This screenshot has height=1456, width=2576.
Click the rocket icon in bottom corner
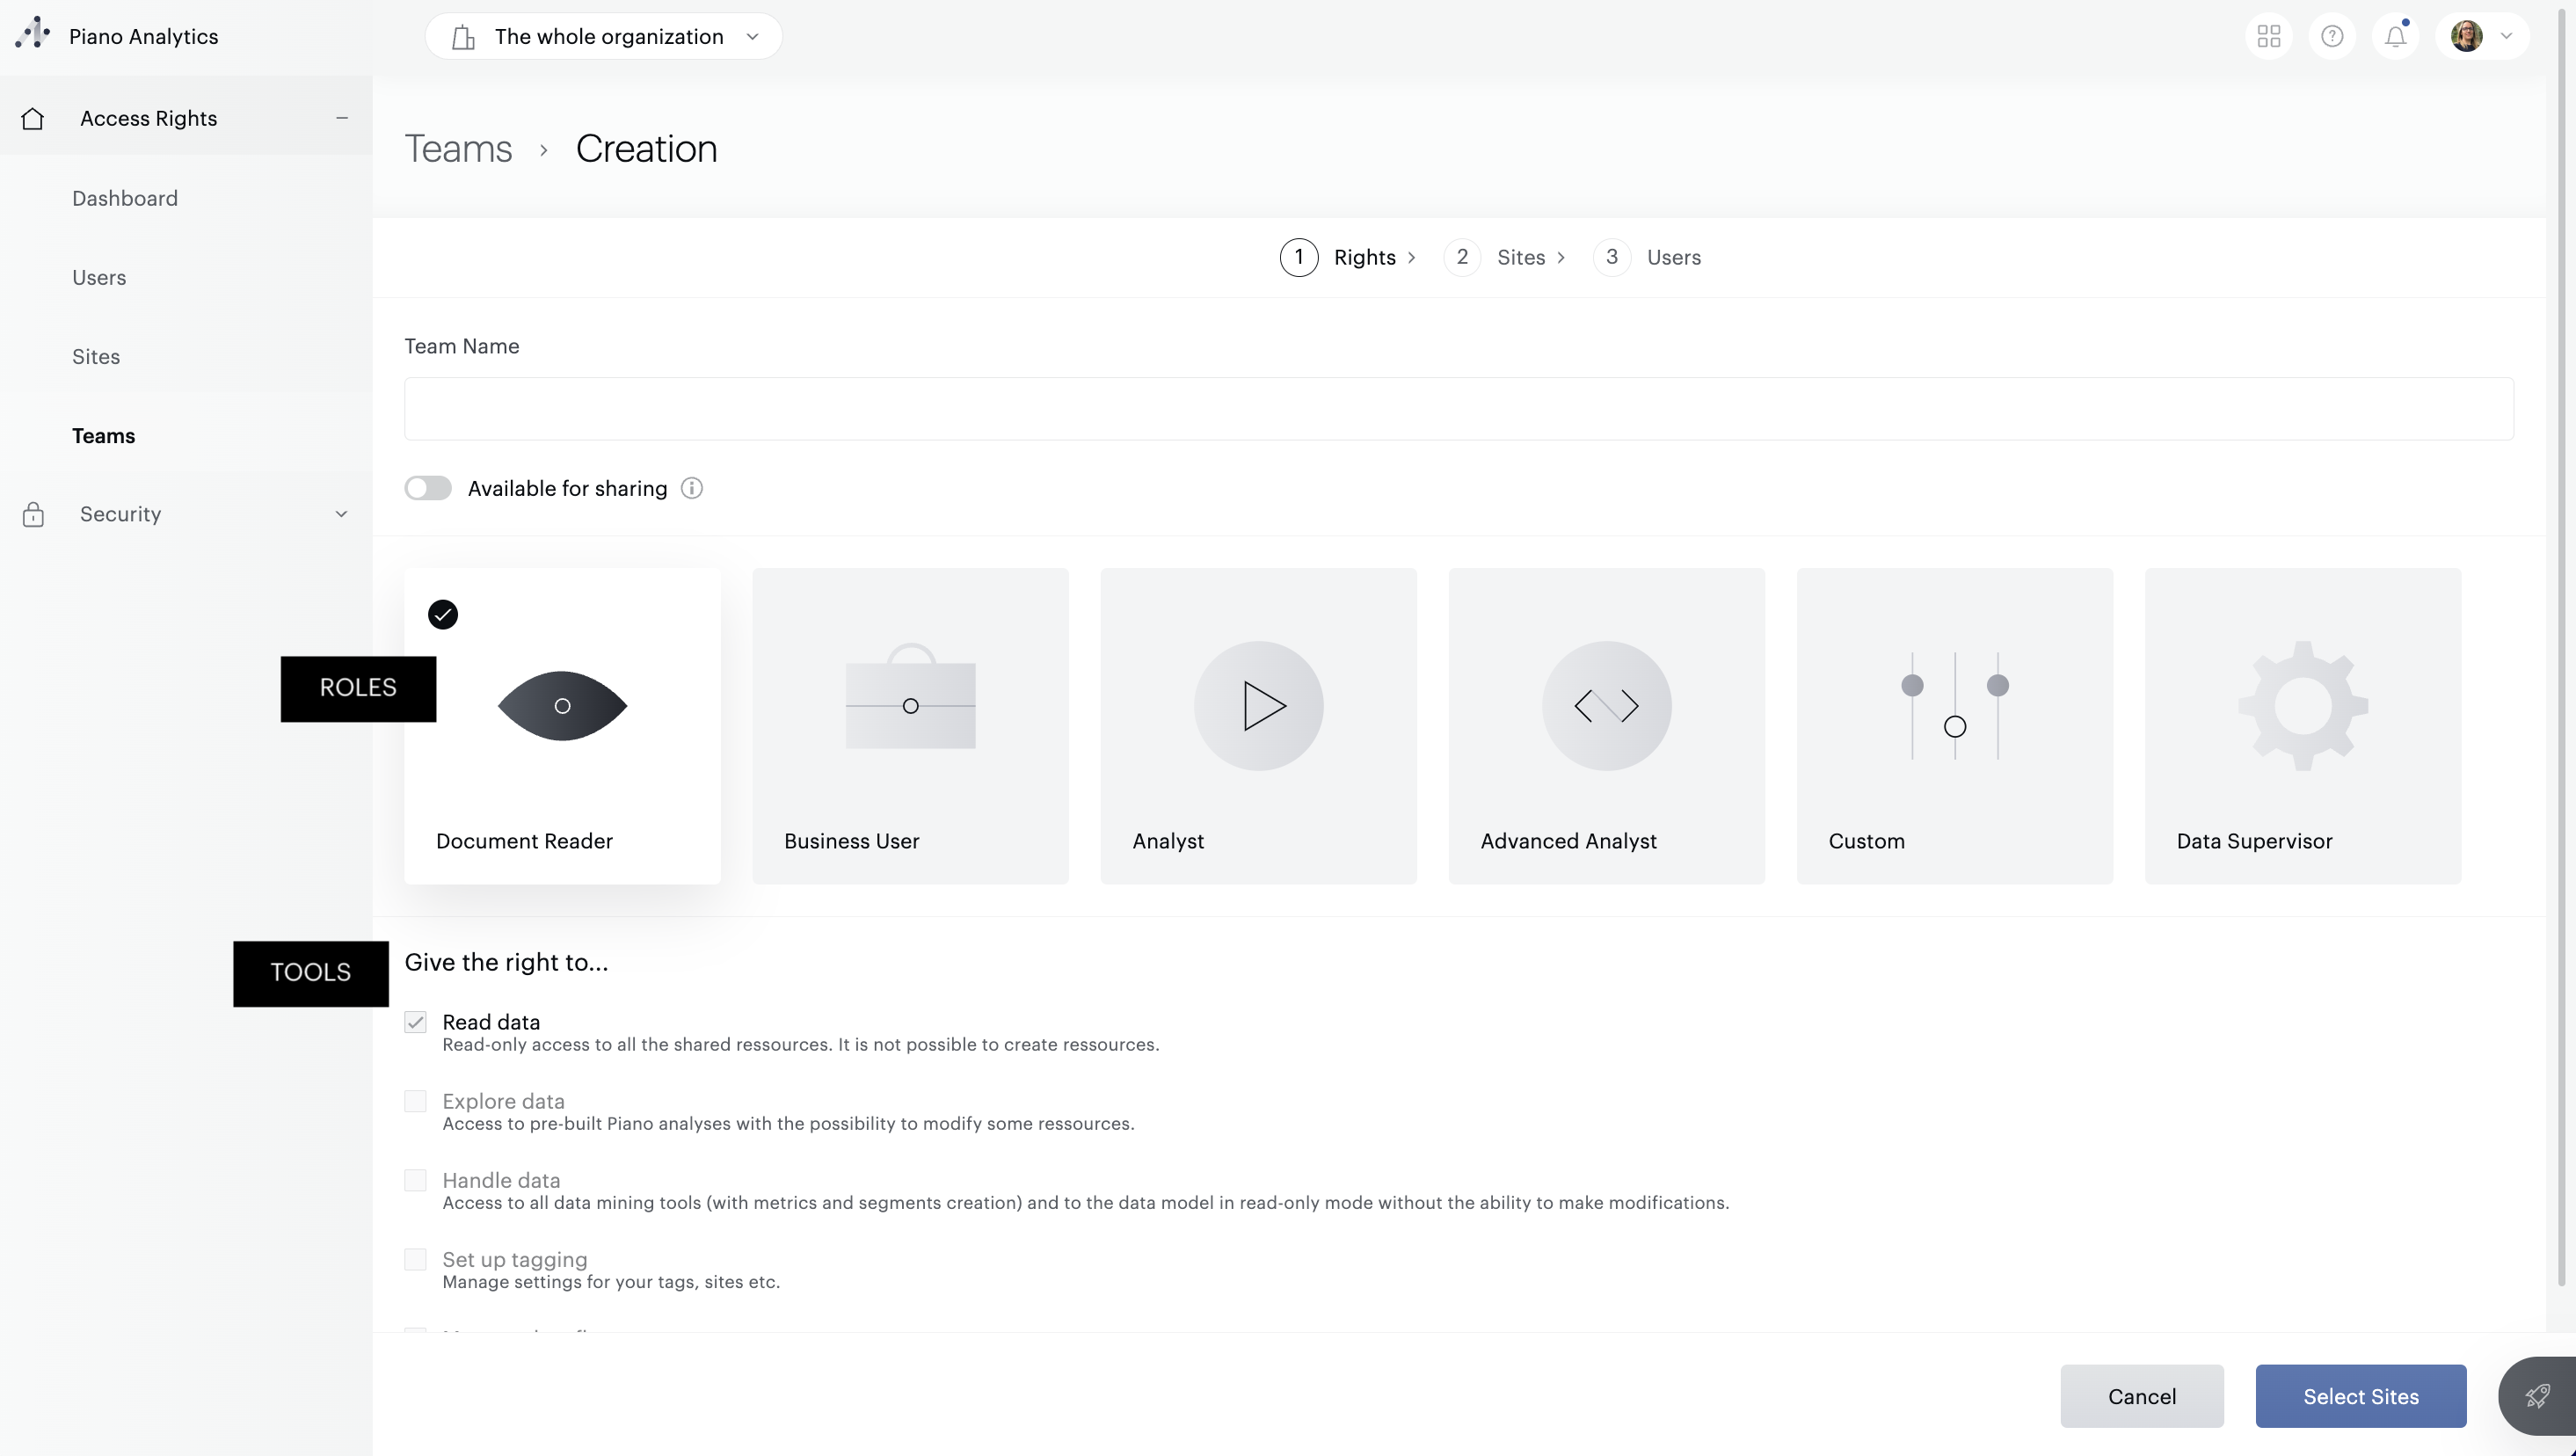point(2537,1395)
